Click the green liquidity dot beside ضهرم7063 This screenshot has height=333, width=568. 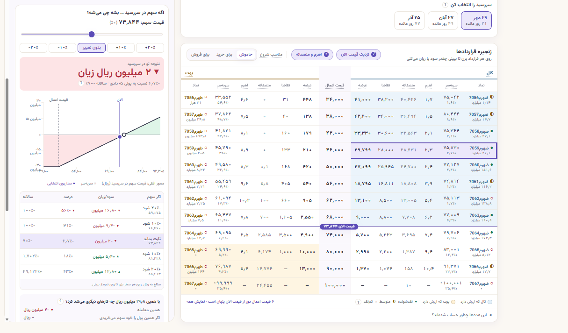[492, 215]
